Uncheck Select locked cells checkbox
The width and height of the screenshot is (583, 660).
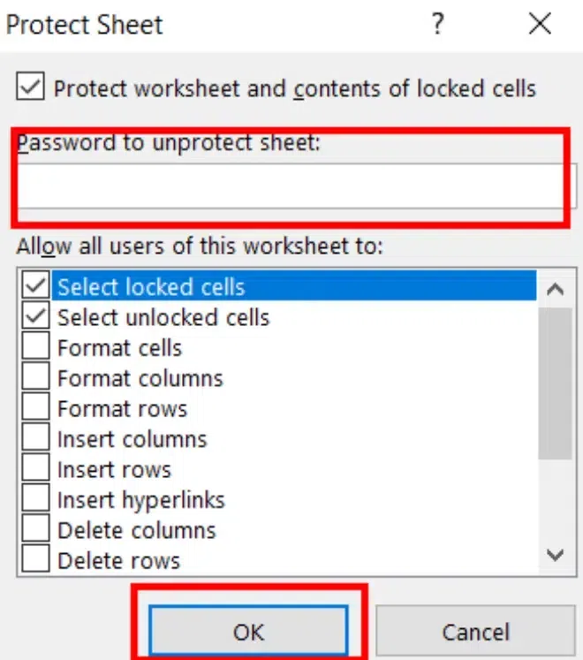click(36, 286)
